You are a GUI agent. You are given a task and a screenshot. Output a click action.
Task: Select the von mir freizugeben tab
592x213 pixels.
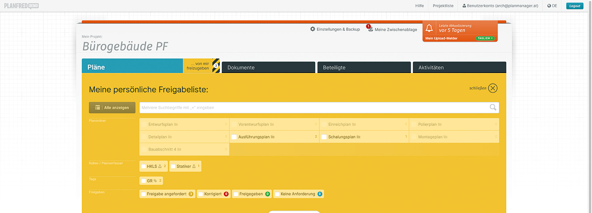[x=201, y=66]
